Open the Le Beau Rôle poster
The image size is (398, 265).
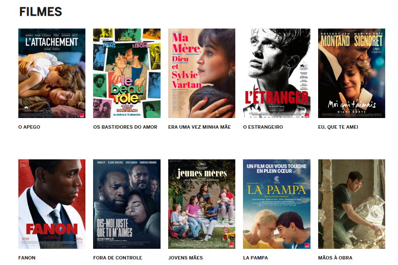pos(127,73)
